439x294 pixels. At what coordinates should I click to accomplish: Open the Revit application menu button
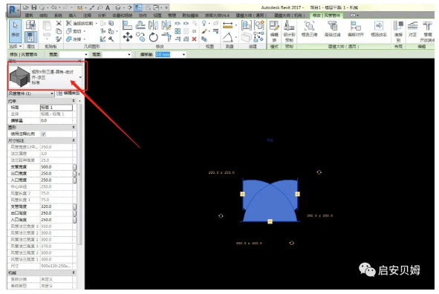click(x=13, y=10)
